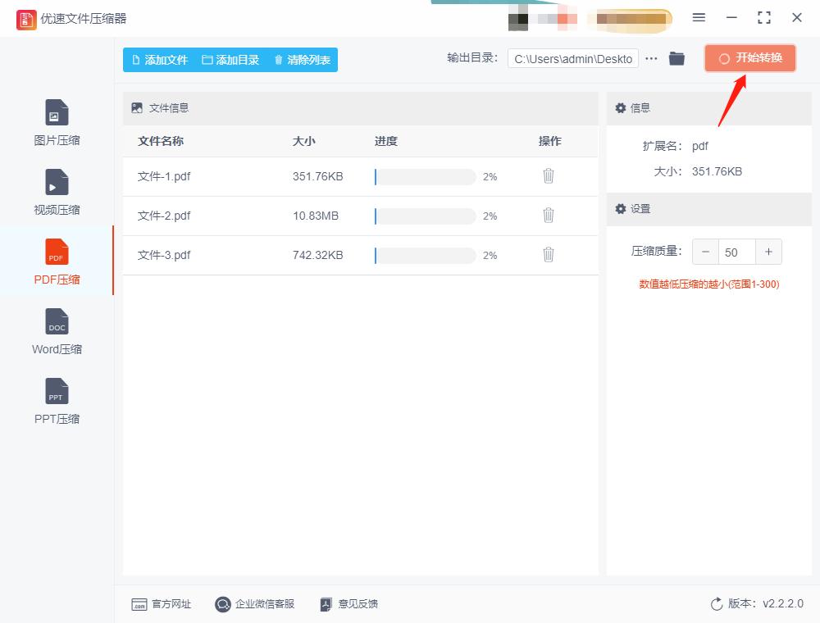Image resolution: width=820 pixels, height=623 pixels.
Task: Remove 文件-2.pdf via trash icon
Action: click(548, 215)
